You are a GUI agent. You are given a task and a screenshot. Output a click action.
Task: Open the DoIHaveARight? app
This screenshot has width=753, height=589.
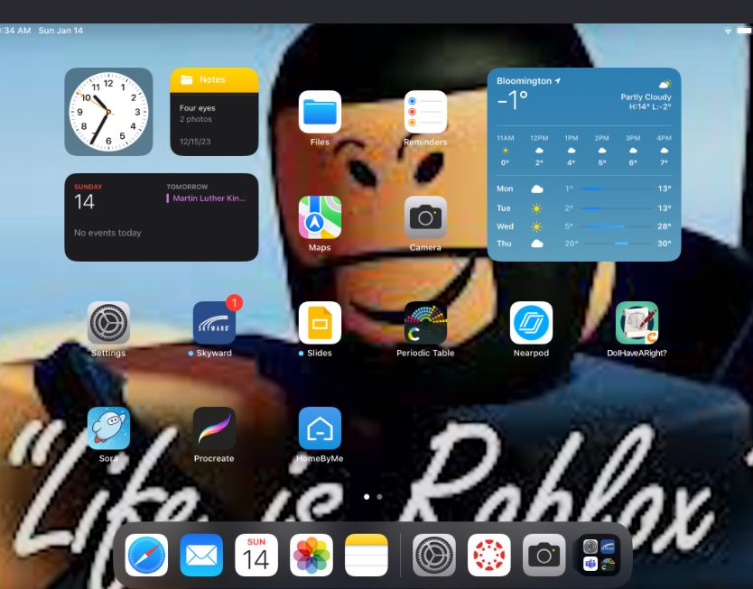[637, 323]
